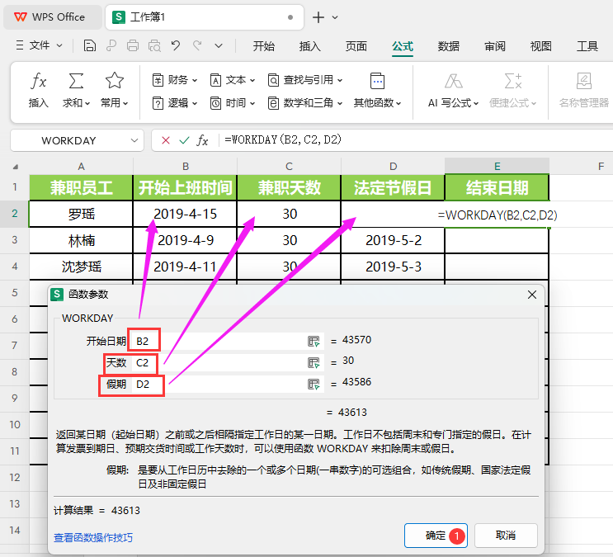Viewport: 613px width, 557px height.
Task: Click the 取消 button
Action: tap(506, 536)
